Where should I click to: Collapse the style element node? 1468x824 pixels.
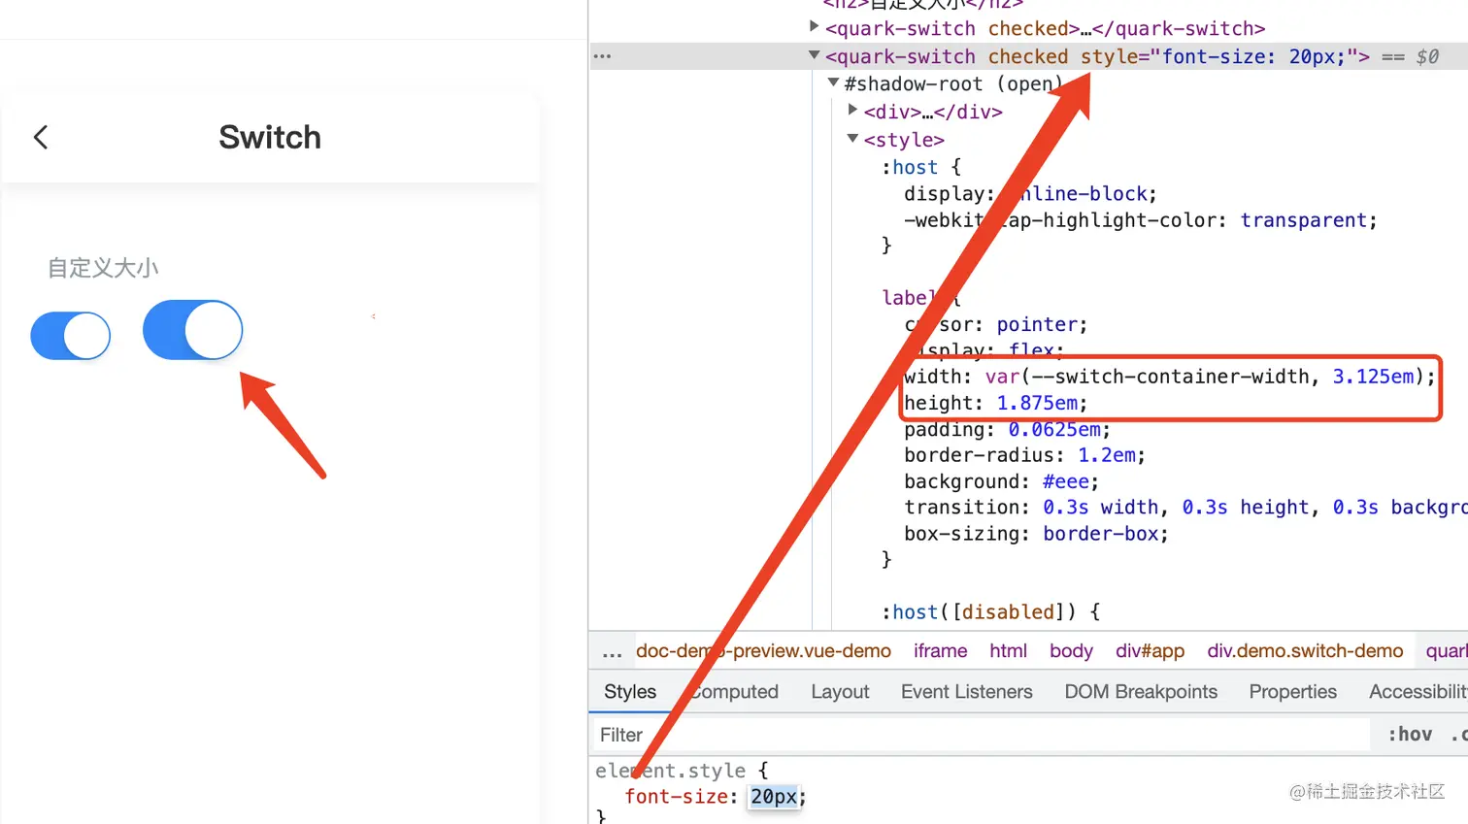pyautogui.click(x=852, y=138)
